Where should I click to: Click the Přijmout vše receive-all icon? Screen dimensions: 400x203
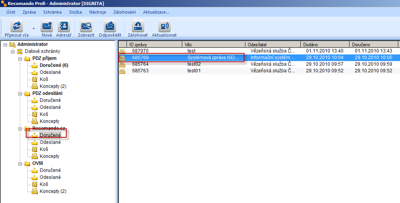17,26
